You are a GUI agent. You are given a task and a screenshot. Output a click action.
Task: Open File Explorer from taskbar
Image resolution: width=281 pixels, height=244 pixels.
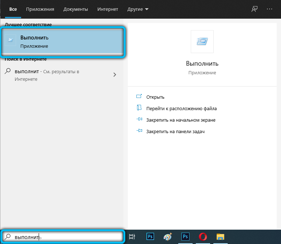220,237
